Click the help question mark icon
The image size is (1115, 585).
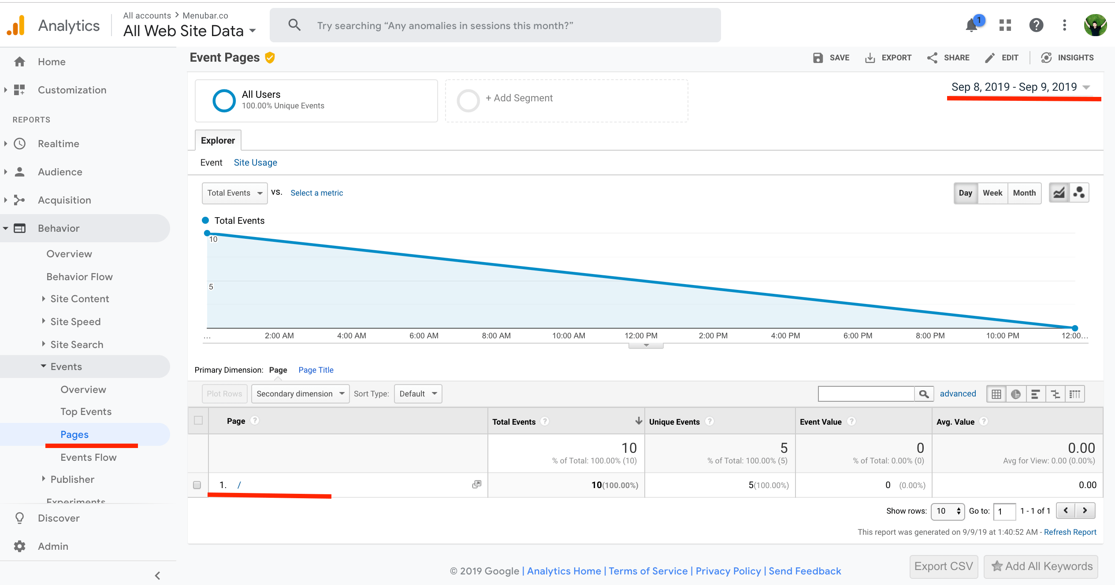click(1036, 26)
